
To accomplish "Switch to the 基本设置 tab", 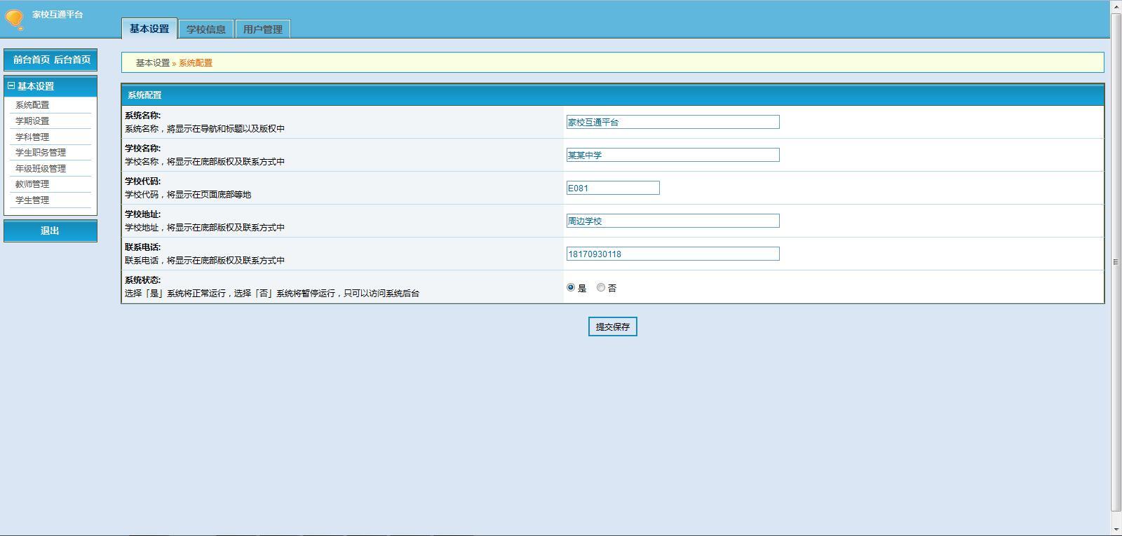I will pos(149,29).
